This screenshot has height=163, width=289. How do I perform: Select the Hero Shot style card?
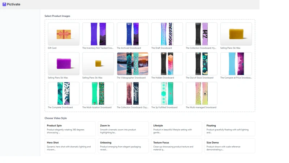click(70, 146)
